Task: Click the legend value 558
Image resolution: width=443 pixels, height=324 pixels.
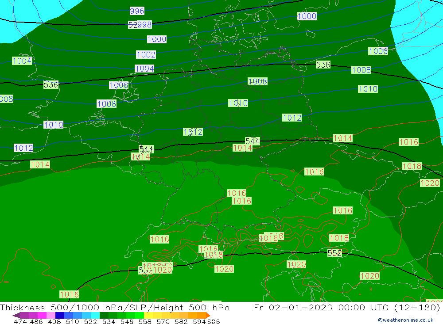Action: [x=145, y=321]
